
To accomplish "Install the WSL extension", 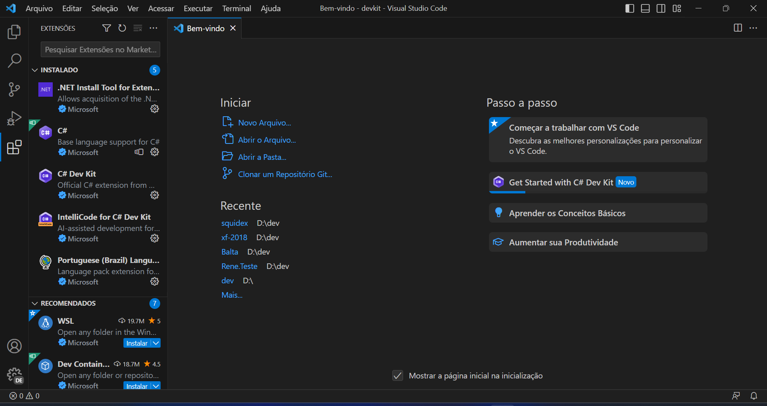I will 137,343.
